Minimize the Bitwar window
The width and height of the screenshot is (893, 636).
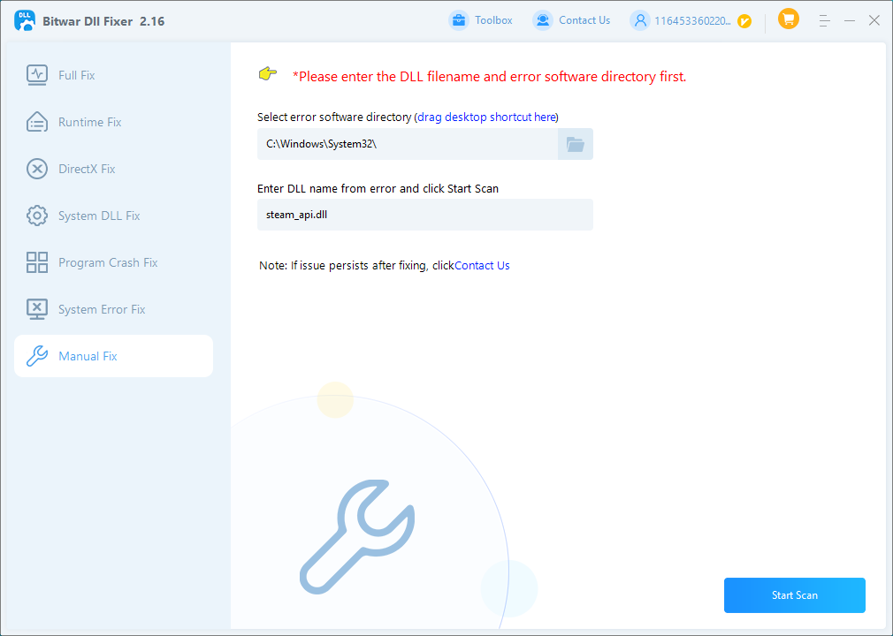[x=850, y=20]
